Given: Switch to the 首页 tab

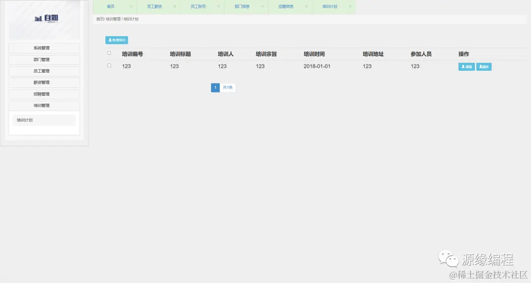Looking at the screenshot, I should point(111,6).
